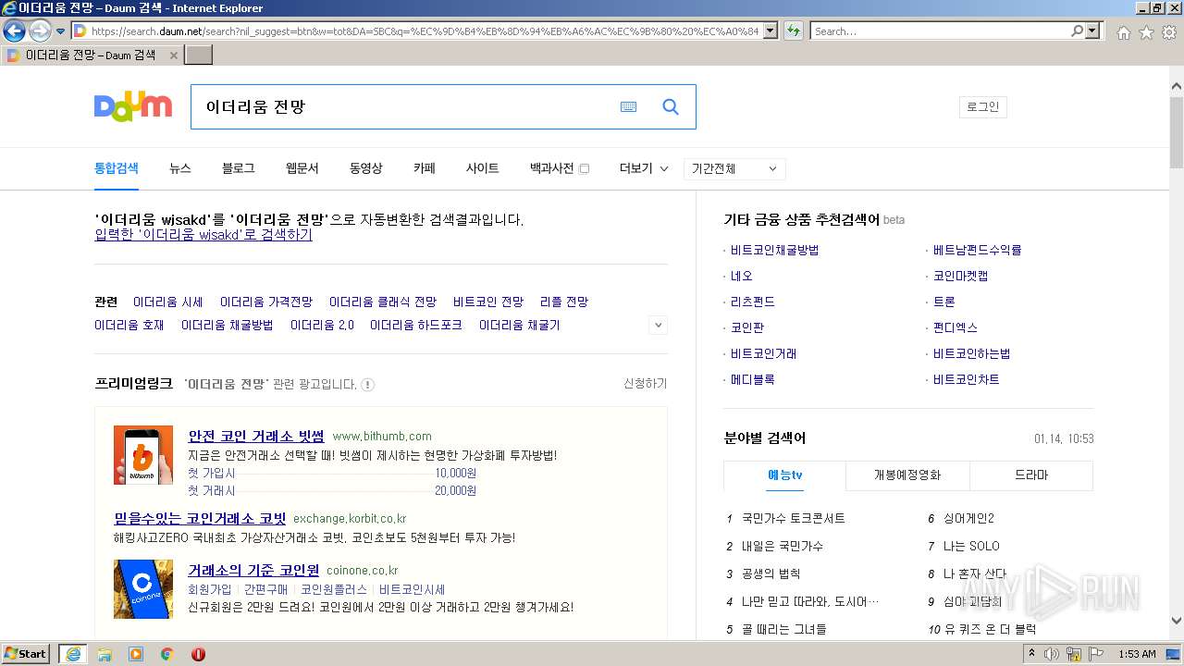Screen dimensions: 1184x666
Task: Click related search 비트코인 전망
Action: 488,302
